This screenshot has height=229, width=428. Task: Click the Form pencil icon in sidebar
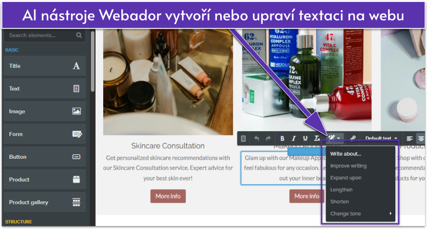77,134
